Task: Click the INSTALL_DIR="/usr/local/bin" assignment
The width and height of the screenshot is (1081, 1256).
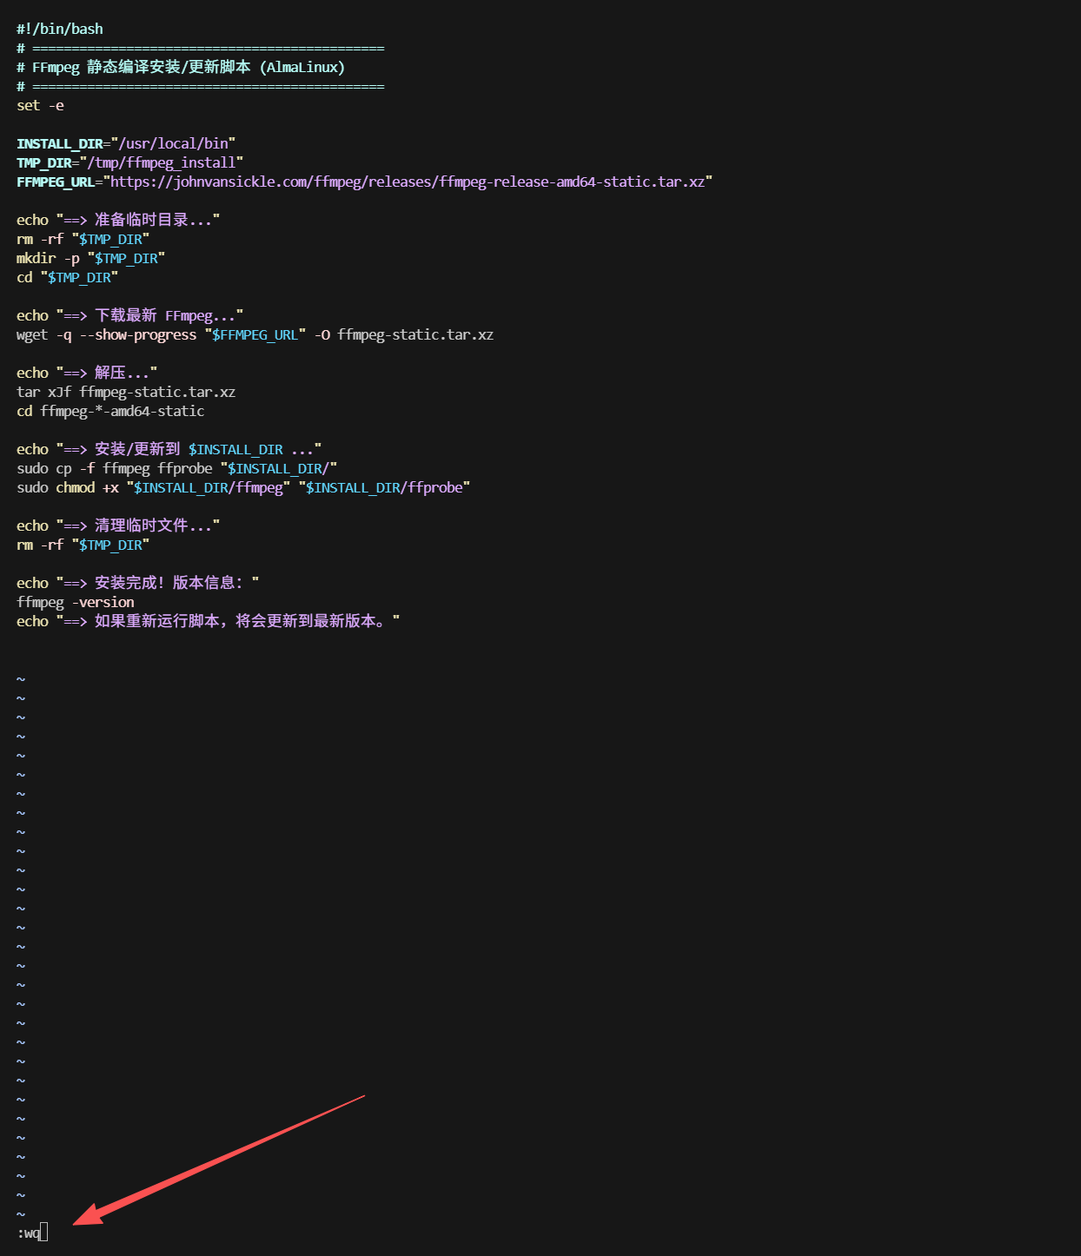Action: (x=126, y=143)
